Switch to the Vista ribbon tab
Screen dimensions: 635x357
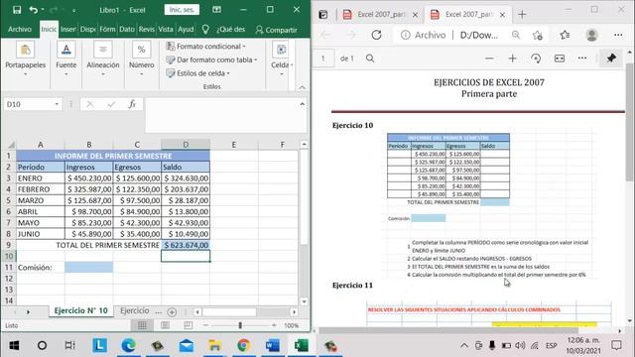pyautogui.click(x=166, y=30)
